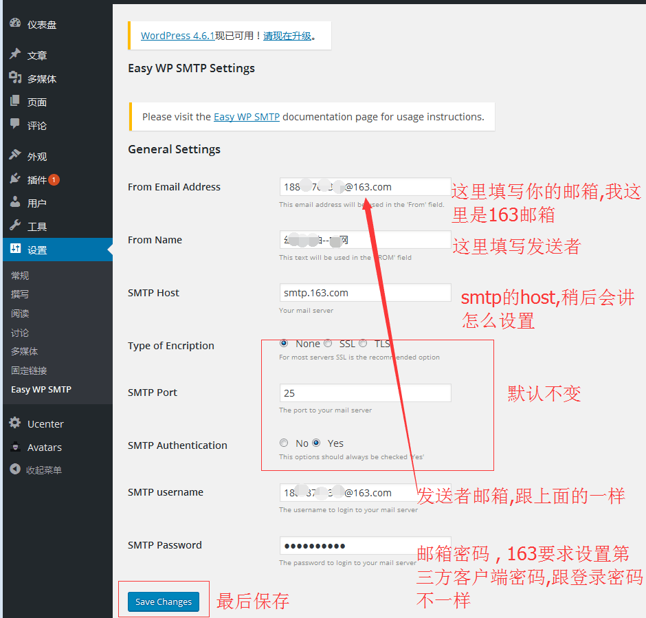This screenshot has width=646, height=618.
Task: Set SMTP Authentication to Yes
Action: (x=316, y=443)
